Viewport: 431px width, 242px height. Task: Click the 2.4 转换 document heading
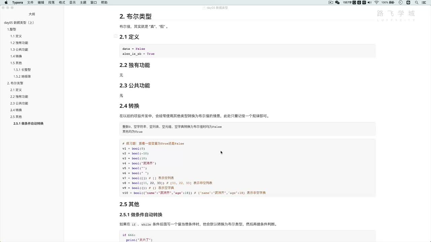click(129, 106)
